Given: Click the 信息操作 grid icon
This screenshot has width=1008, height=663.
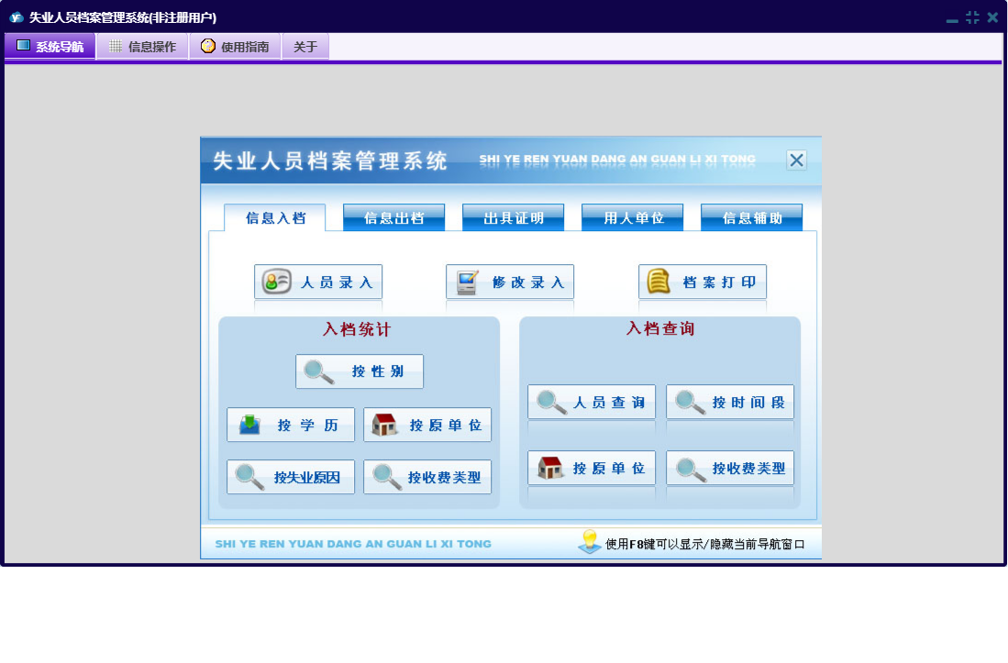Looking at the screenshot, I should [x=115, y=46].
